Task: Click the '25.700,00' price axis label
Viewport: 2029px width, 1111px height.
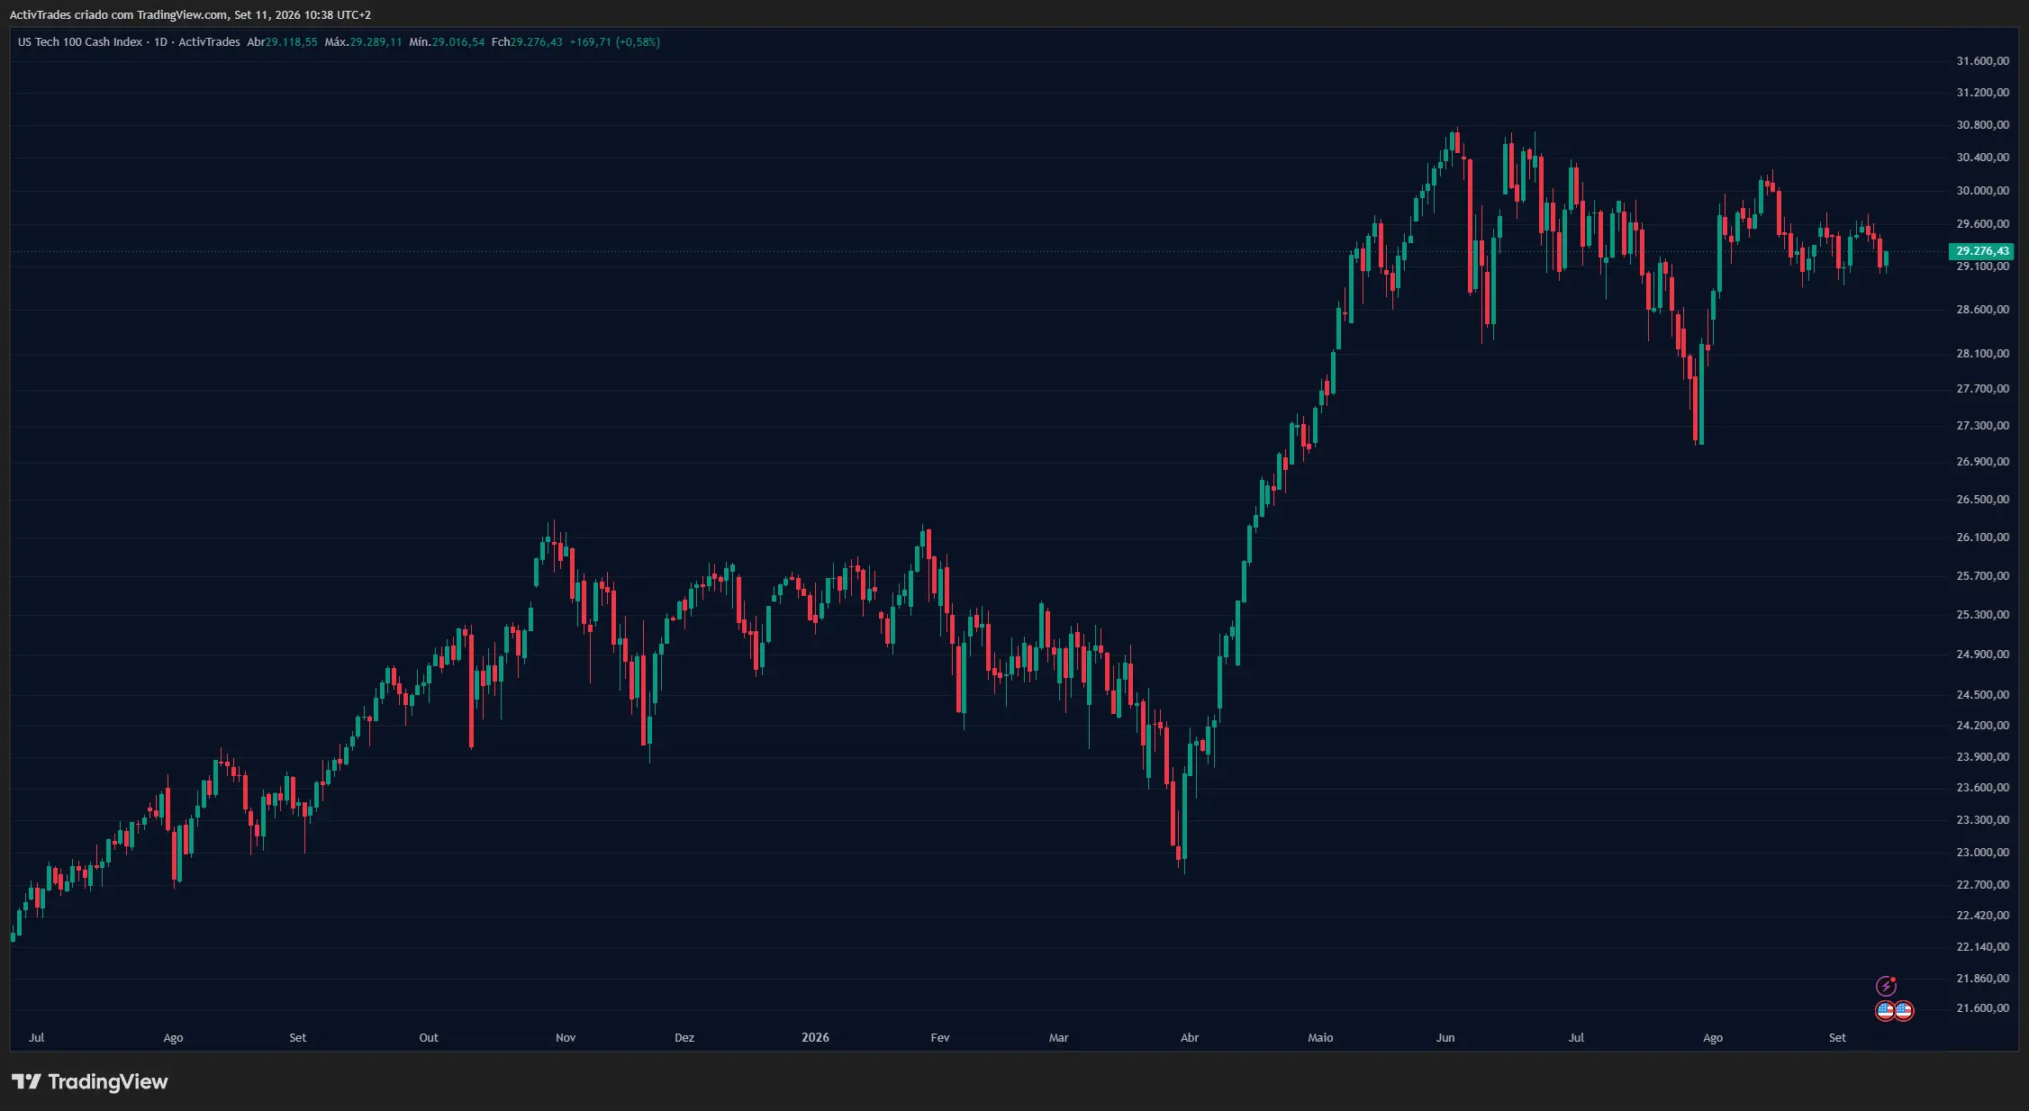Action: click(1982, 576)
